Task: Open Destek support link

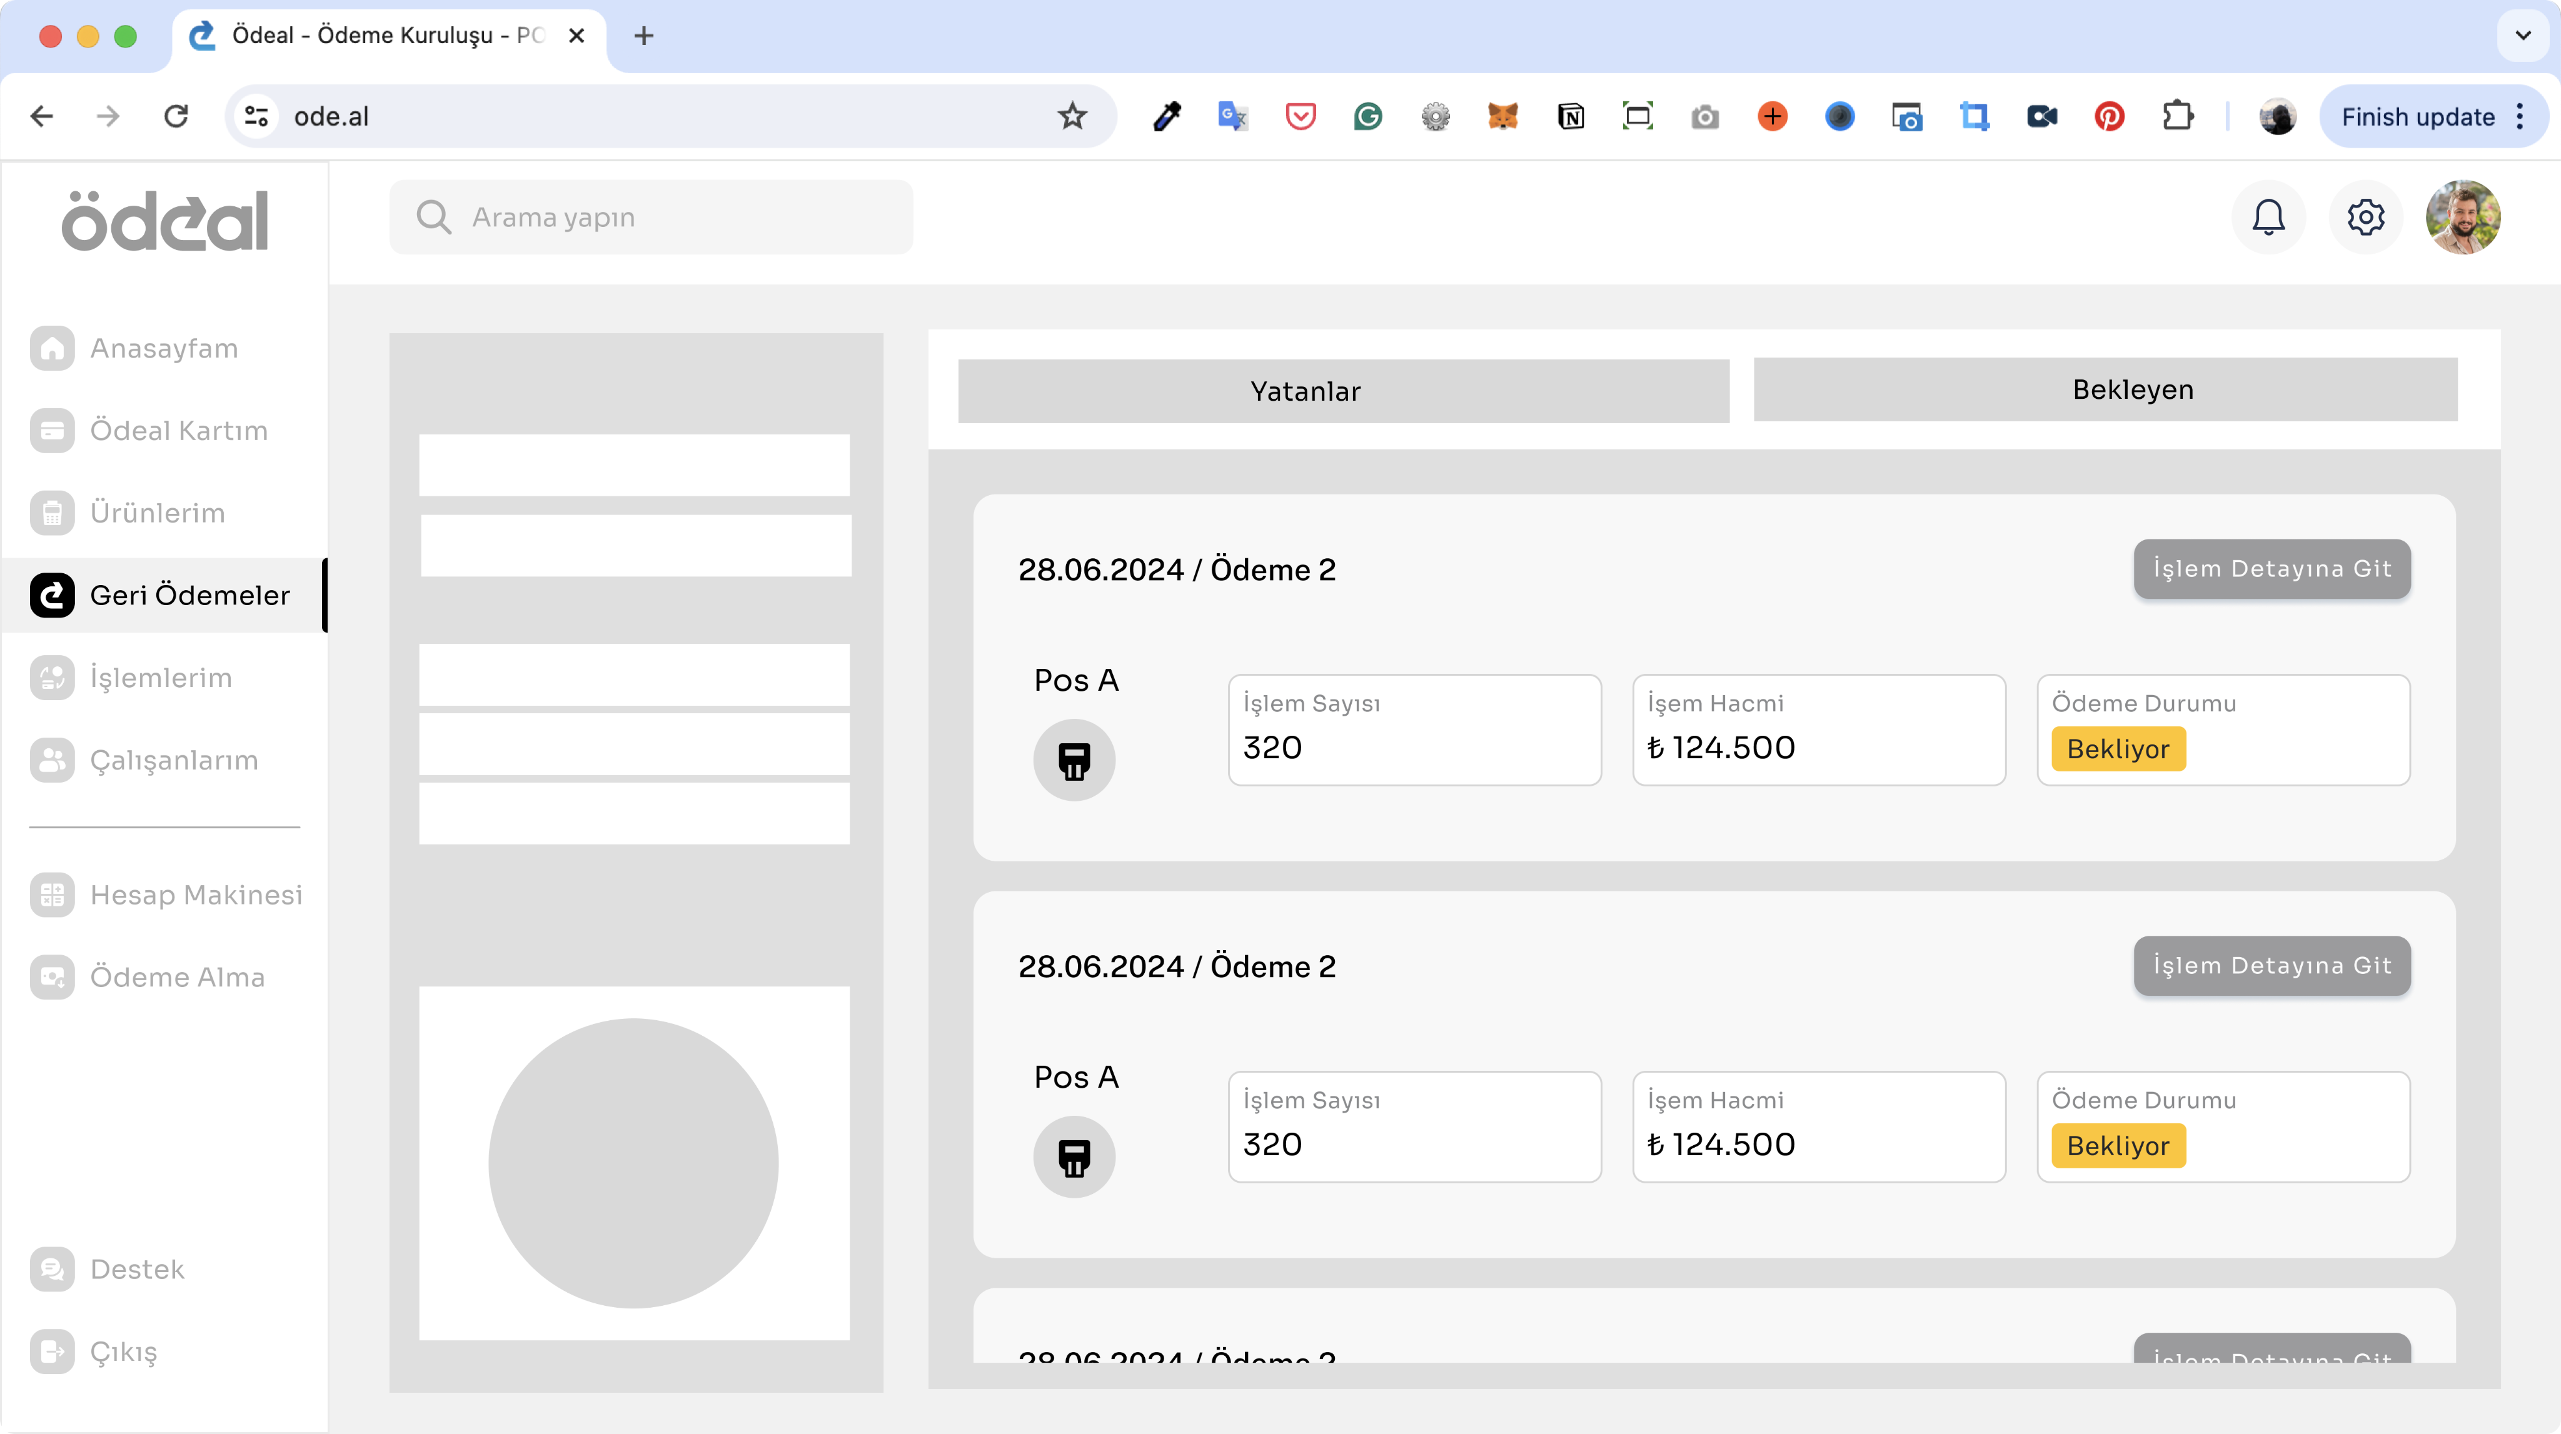Action: (x=137, y=1269)
